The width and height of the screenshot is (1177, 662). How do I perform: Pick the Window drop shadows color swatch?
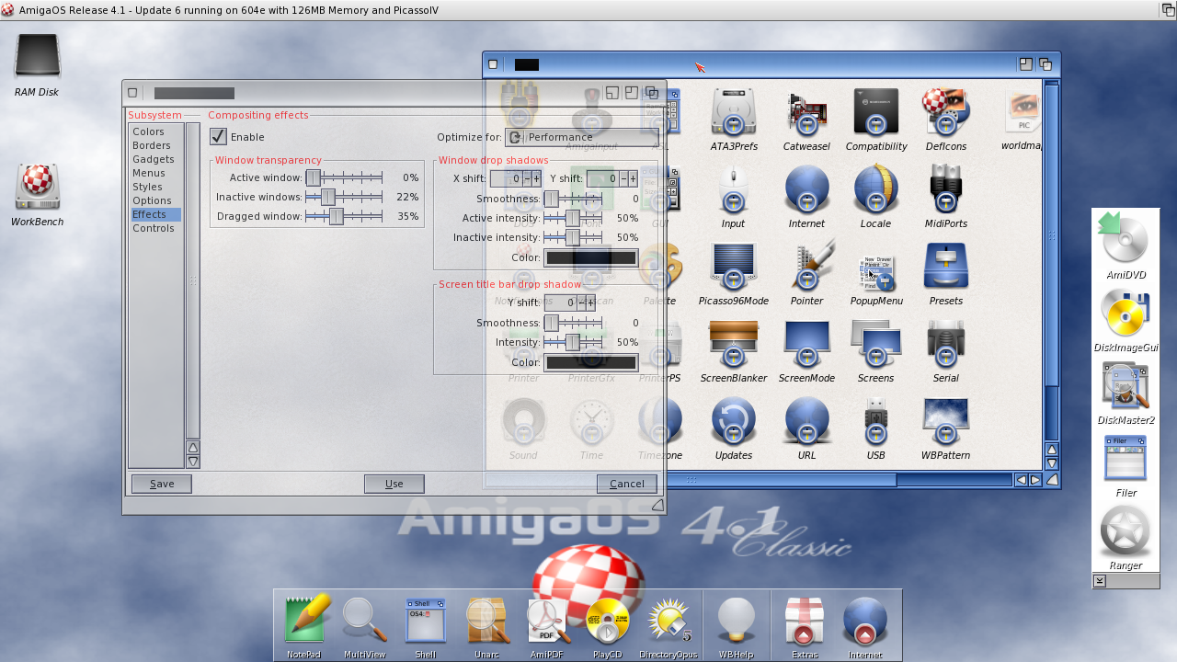tap(591, 257)
